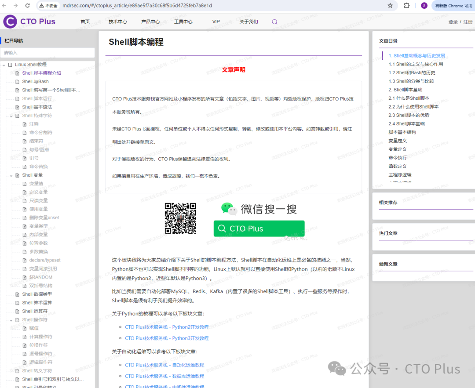475x388 pixels.
Task: Bookmark this page with star icon
Action: coord(390,5)
